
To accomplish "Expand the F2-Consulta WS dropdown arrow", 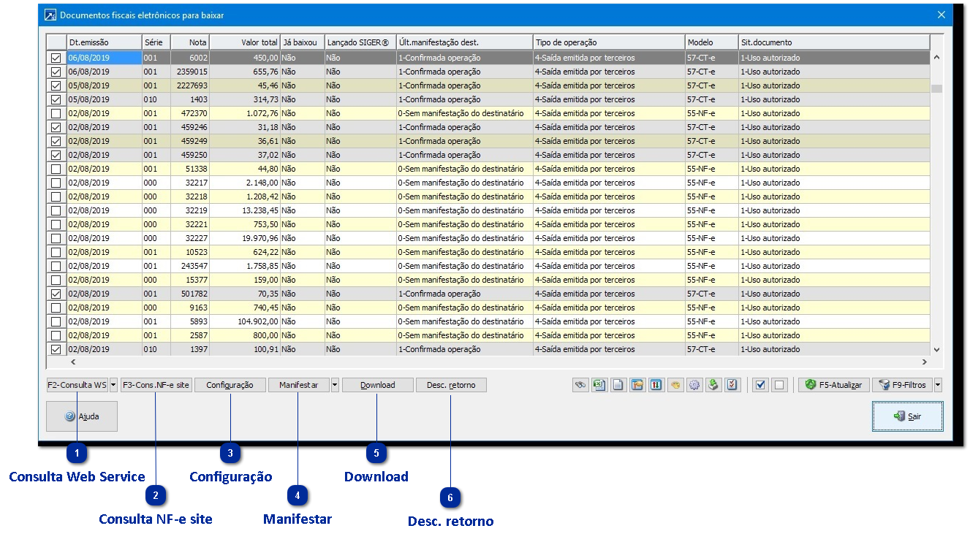I will point(114,385).
